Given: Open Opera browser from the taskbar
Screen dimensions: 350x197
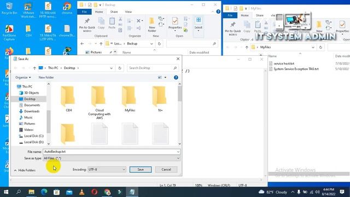Looking at the screenshot, I should 95,192.
